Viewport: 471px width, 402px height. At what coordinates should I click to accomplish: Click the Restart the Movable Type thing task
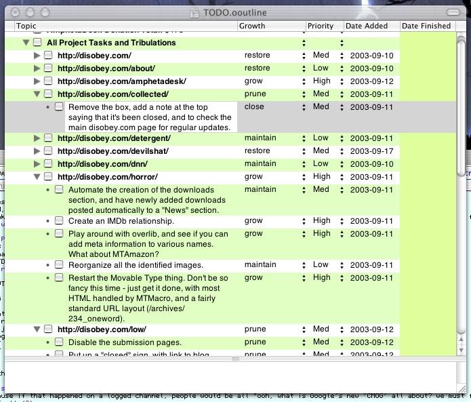pyautogui.click(x=148, y=298)
